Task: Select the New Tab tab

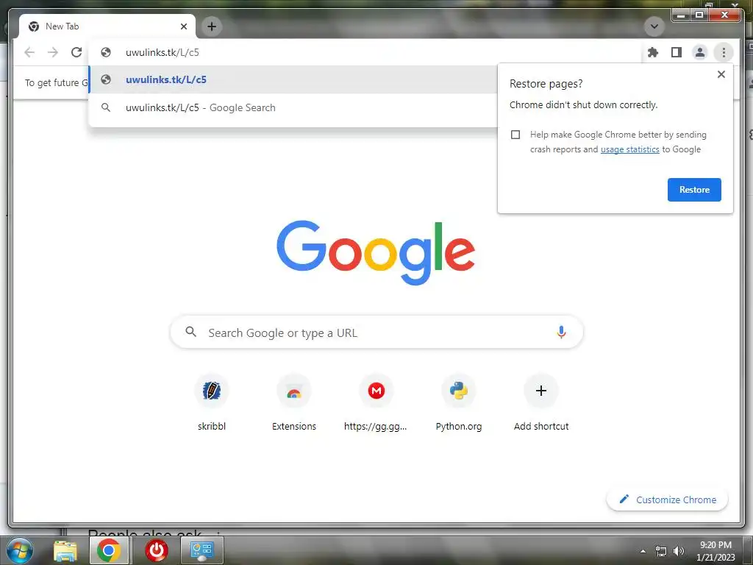Action: [107, 26]
